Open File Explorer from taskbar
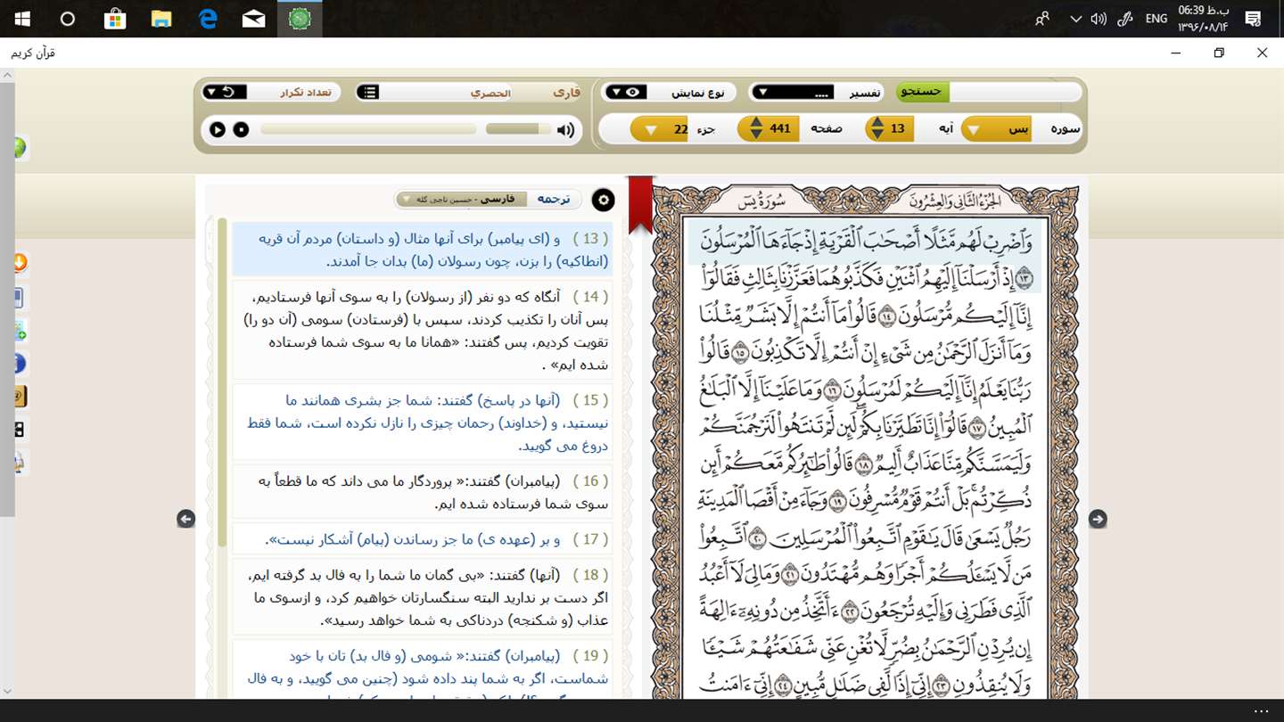The width and height of the screenshot is (1284, 722). 161,19
